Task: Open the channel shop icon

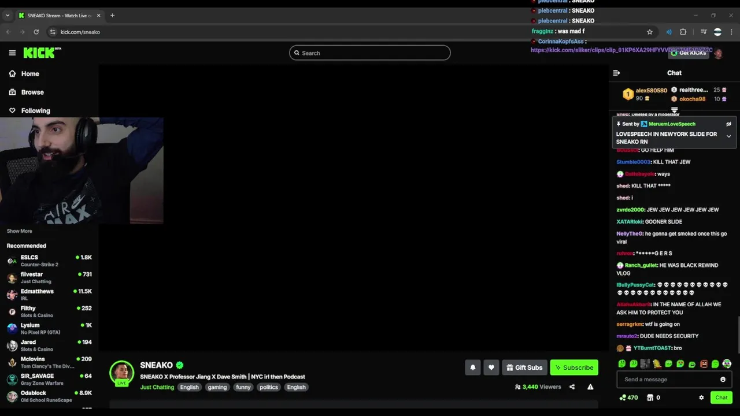Action: click(x=650, y=398)
